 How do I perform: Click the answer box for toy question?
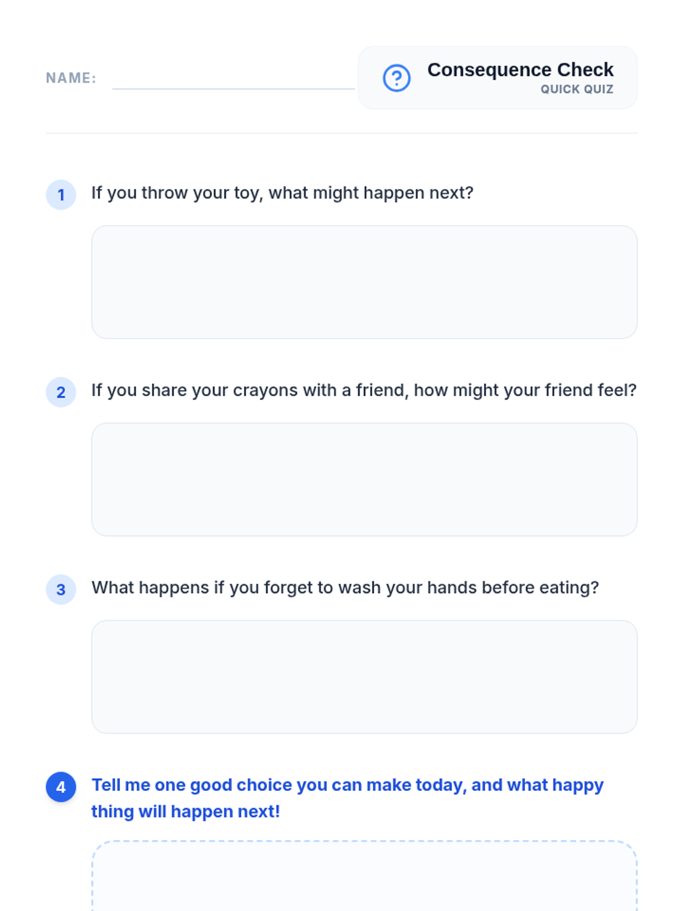pos(364,282)
